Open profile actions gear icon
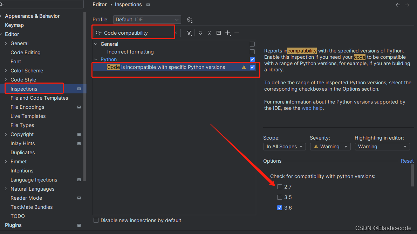 coord(189,20)
